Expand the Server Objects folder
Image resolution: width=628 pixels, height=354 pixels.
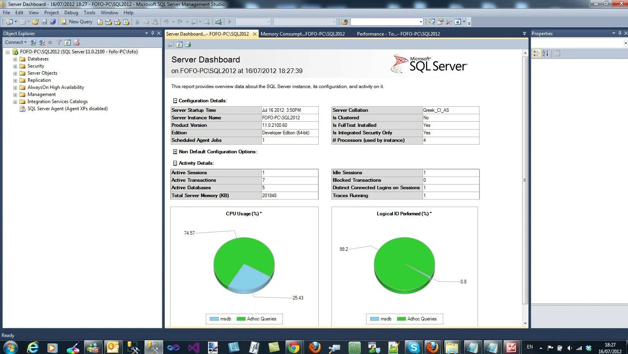click(x=15, y=73)
